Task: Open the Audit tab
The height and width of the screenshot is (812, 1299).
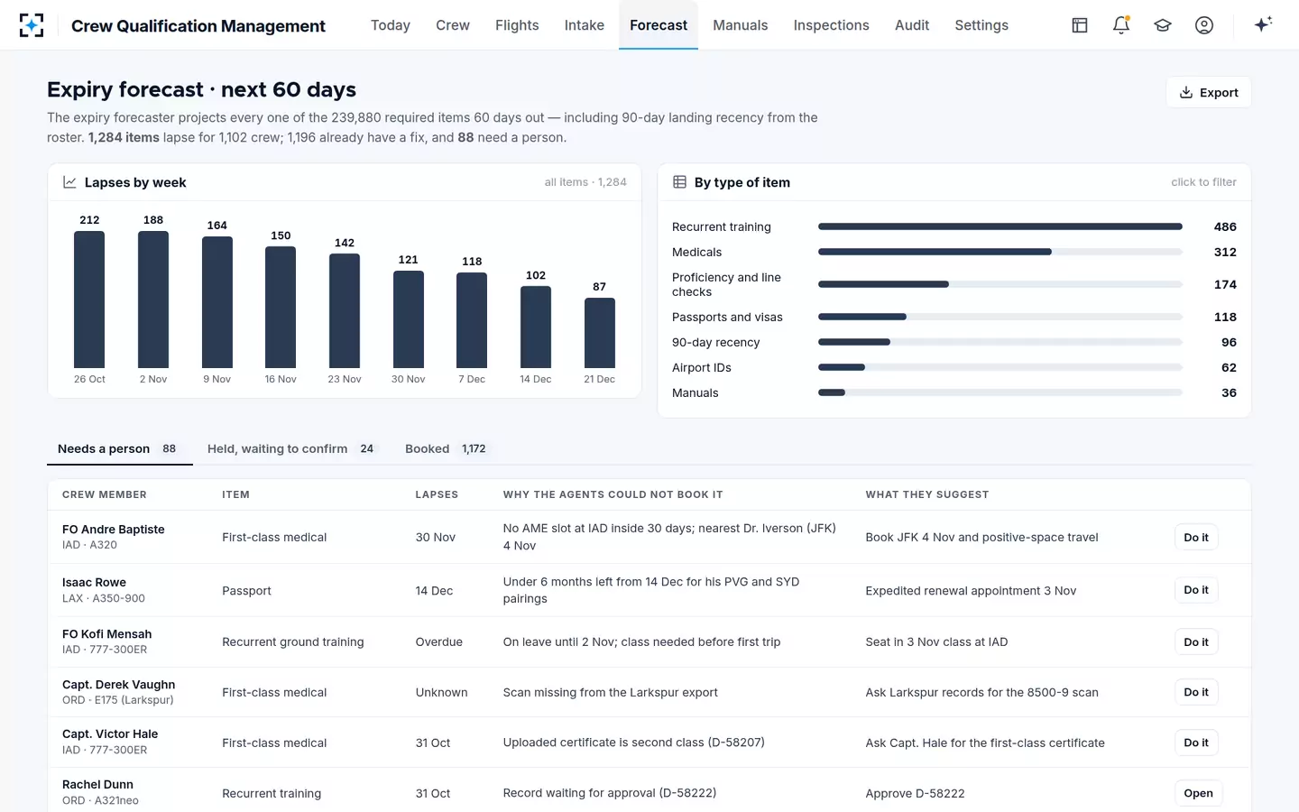Action: point(912,25)
